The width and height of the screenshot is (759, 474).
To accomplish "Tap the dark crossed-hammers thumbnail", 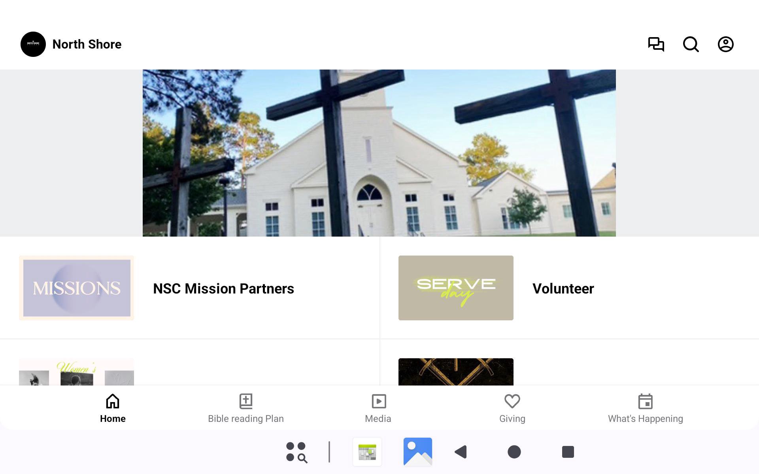I will (456, 372).
